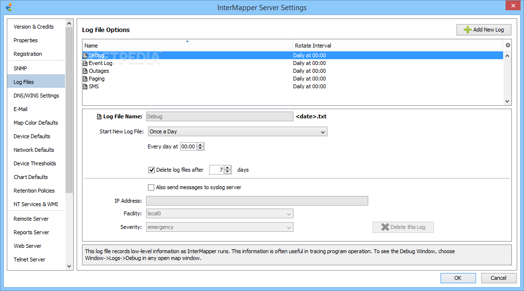Click the Outages log file icon

pos(85,71)
